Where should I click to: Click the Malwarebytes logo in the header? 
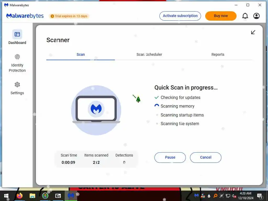pos(25,16)
